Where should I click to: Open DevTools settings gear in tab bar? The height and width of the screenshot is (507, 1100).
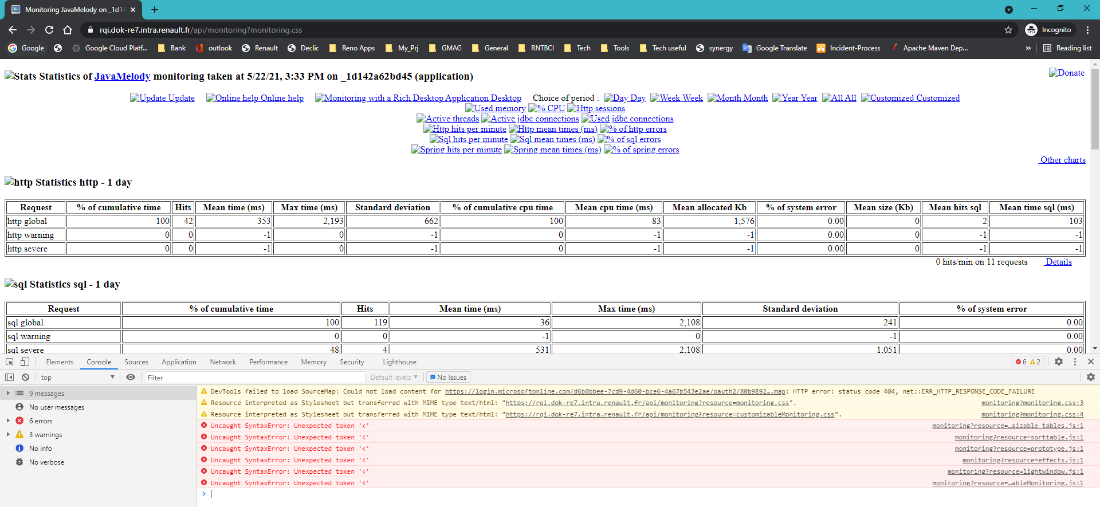coord(1059,362)
